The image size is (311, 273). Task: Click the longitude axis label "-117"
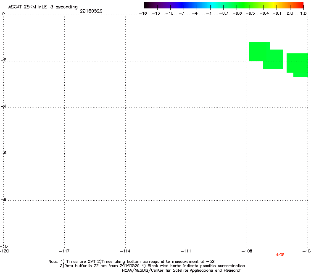click(64, 251)
